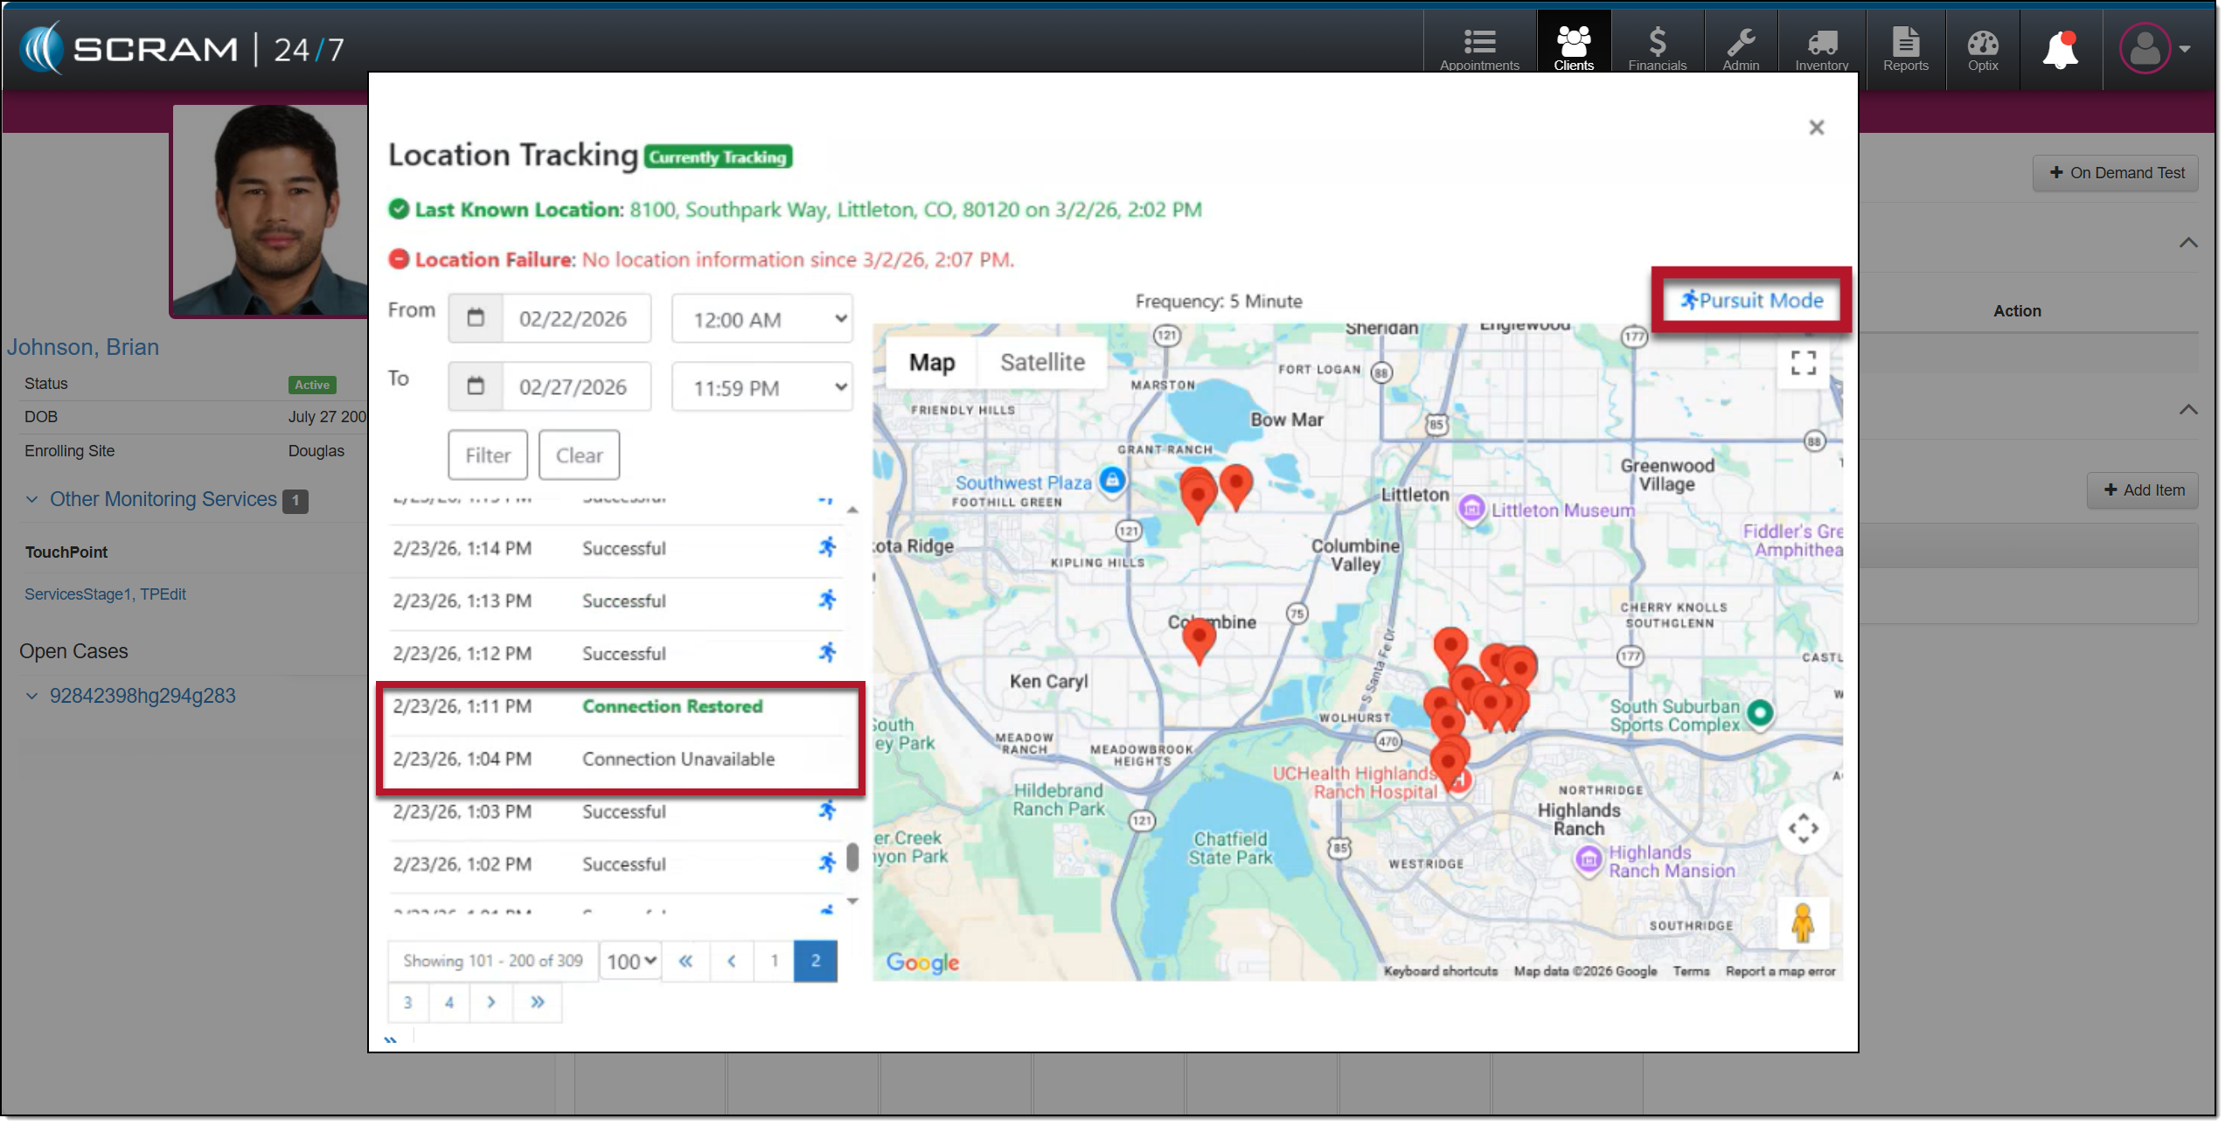This screenshot has height=1125, width=2225.
Task: Toggle map fullscreen view
Action: point(1804,364)
